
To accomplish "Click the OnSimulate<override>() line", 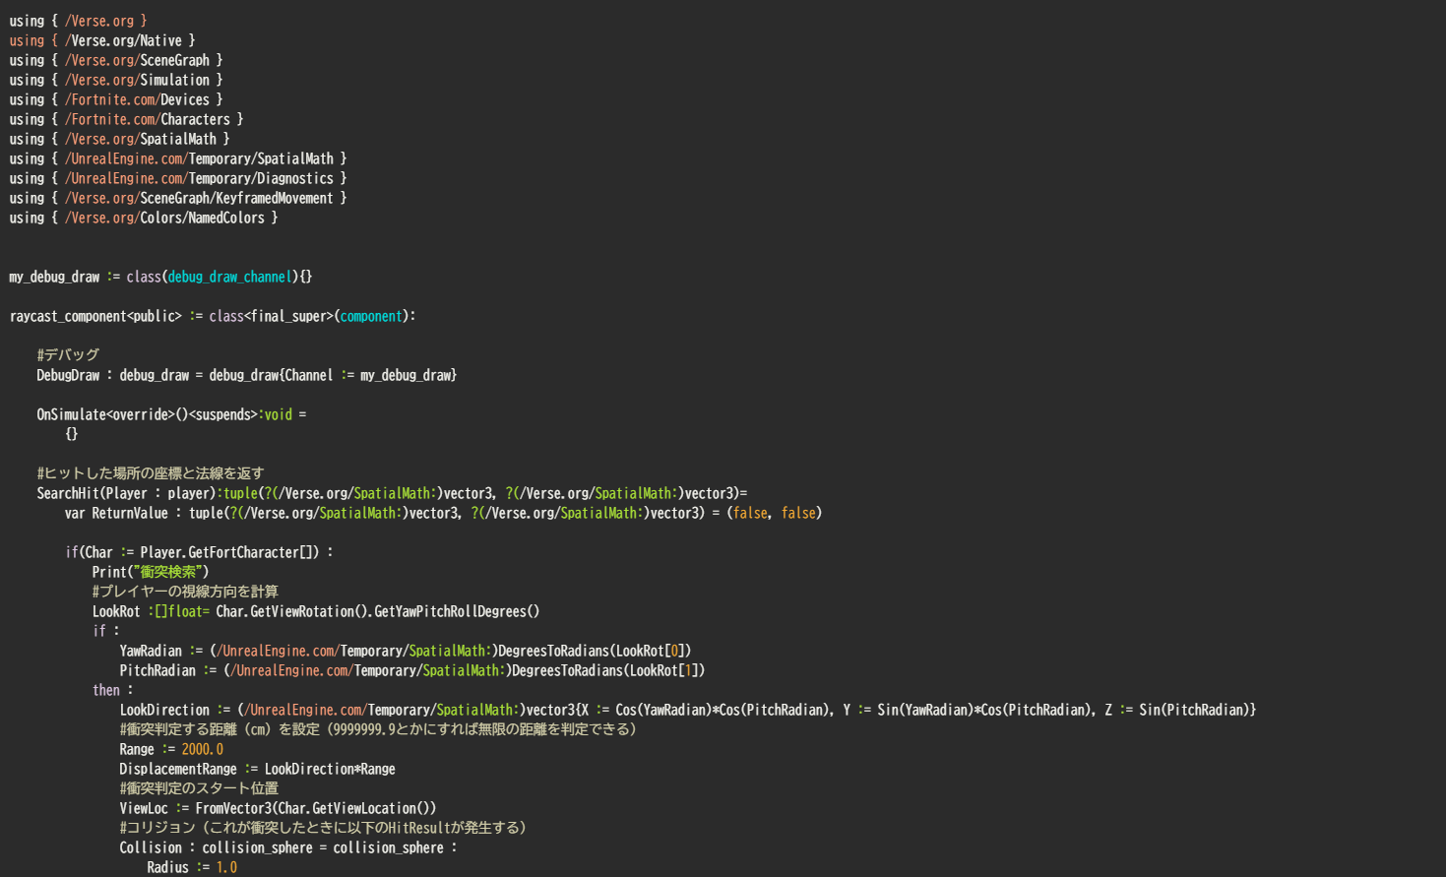I will coord(171,414).
